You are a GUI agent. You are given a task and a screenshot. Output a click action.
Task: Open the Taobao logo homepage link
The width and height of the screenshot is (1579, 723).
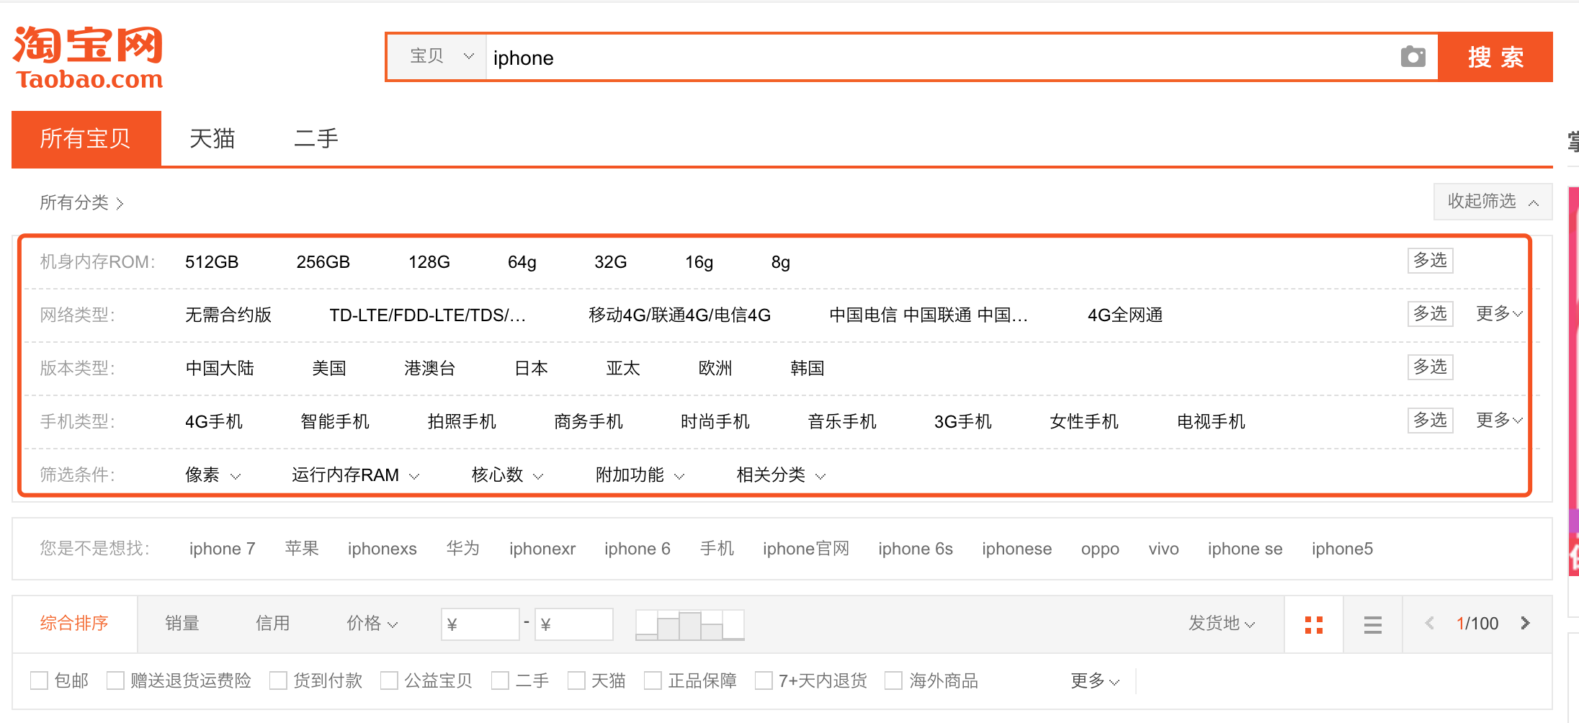coord(89,58)
